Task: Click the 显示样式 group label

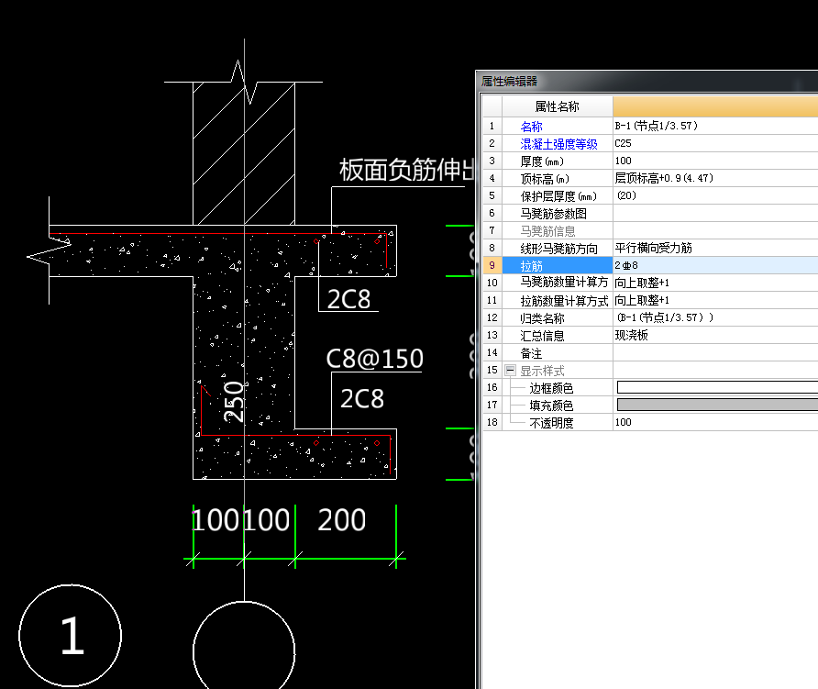Action: [x=542, y=371]
